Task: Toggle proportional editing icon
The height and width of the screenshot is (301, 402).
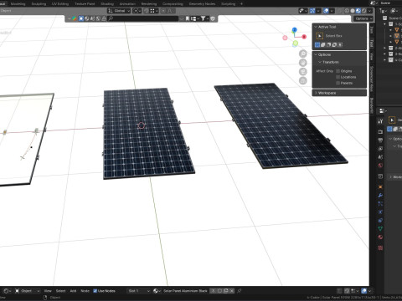Action: click(163, 11)
